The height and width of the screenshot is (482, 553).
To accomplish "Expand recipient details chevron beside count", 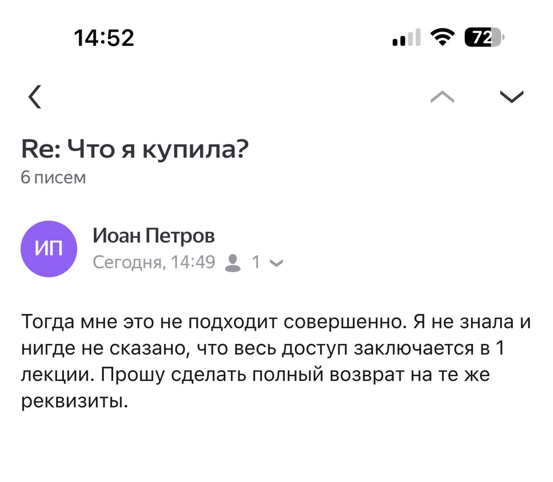I will [x=276, y=263].
